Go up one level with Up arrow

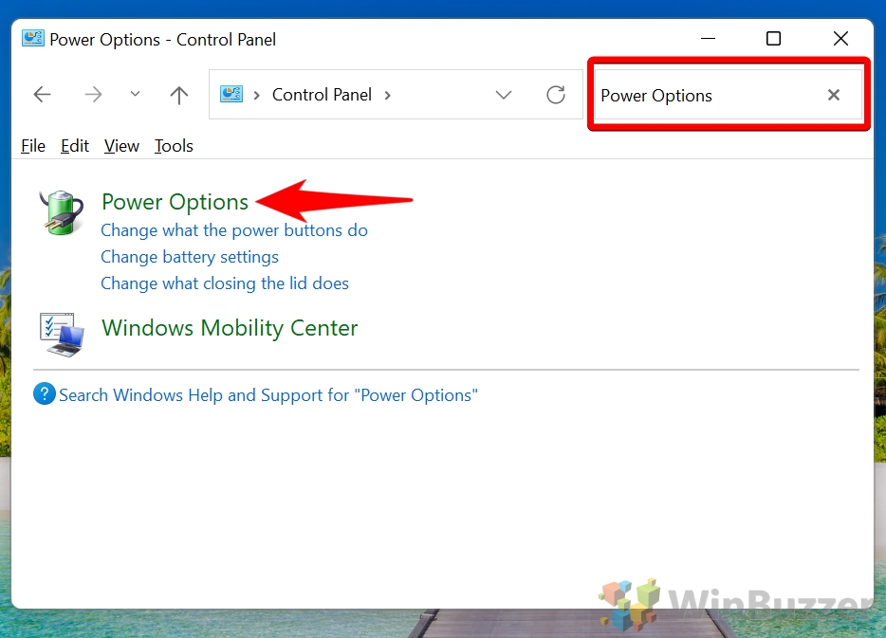179,95
